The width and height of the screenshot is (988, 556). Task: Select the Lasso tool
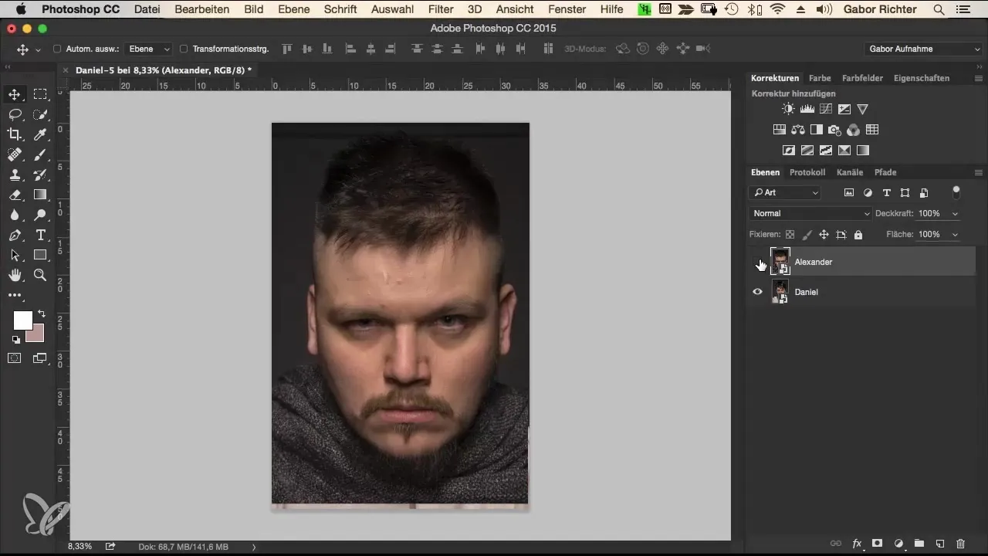pos(15,114)
